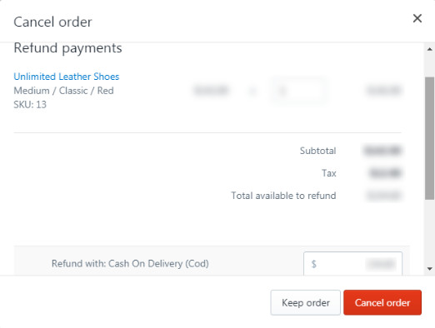The height and width of the screenshot is (328, 435).
Task: Open the Unlimited Leather Shoes product link
Action: tap(67, 77)
